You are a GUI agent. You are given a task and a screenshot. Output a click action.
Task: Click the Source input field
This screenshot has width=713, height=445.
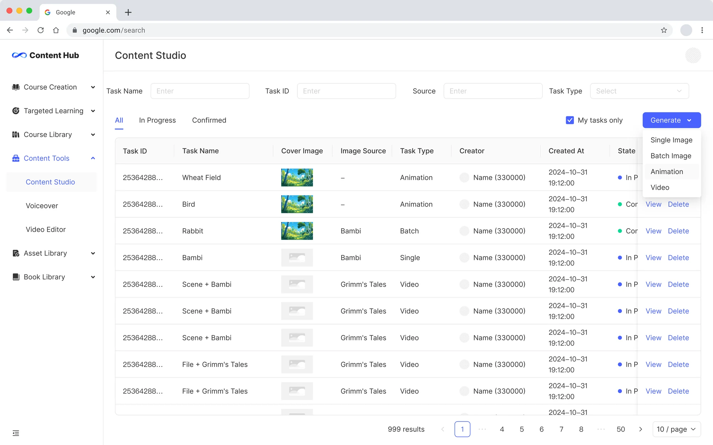tap(493, 91)
